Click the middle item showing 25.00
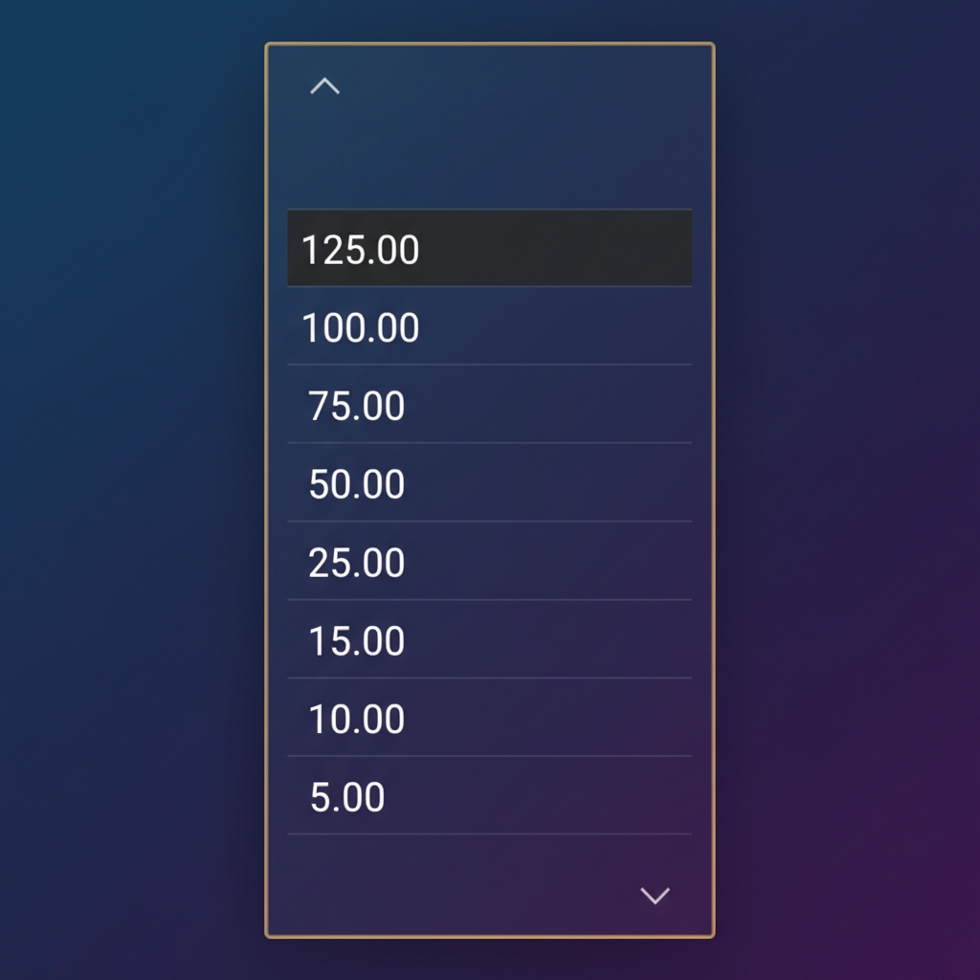 tap(489, 563)
